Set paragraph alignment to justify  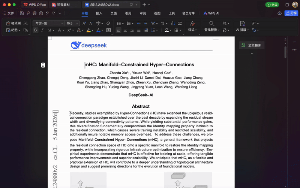point(139,30)
